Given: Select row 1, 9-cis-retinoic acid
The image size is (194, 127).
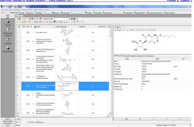Looking at the screenshot, I should coord(63,32).
